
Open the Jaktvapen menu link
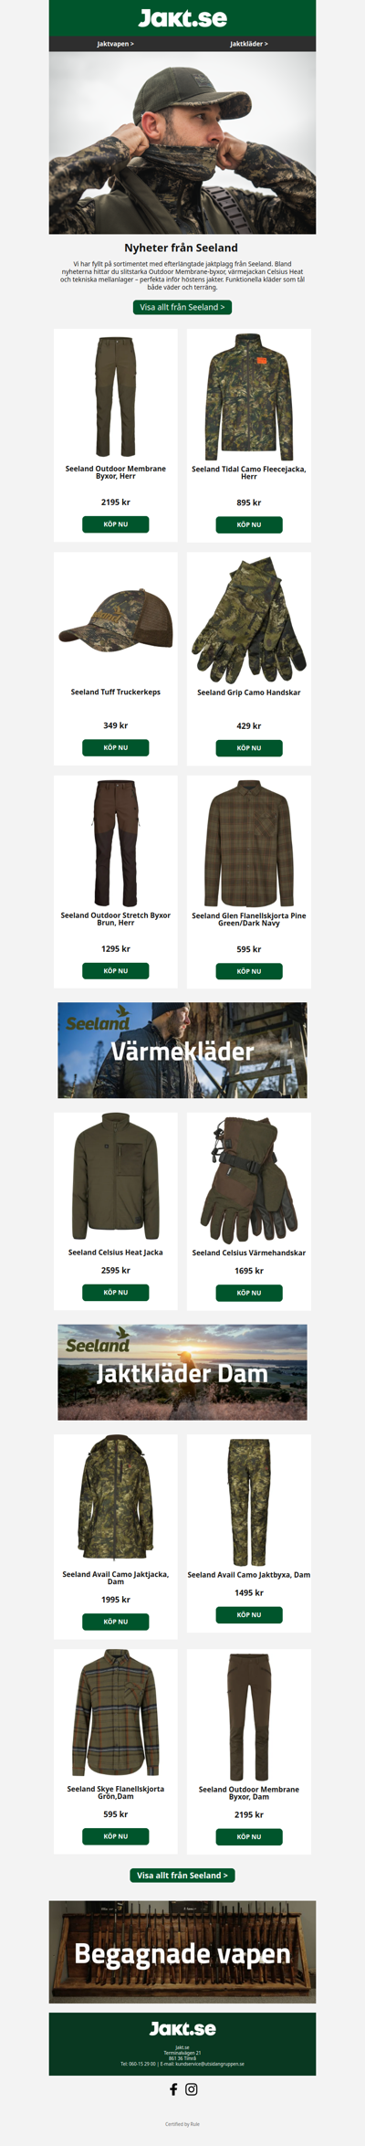coord(116,44)
